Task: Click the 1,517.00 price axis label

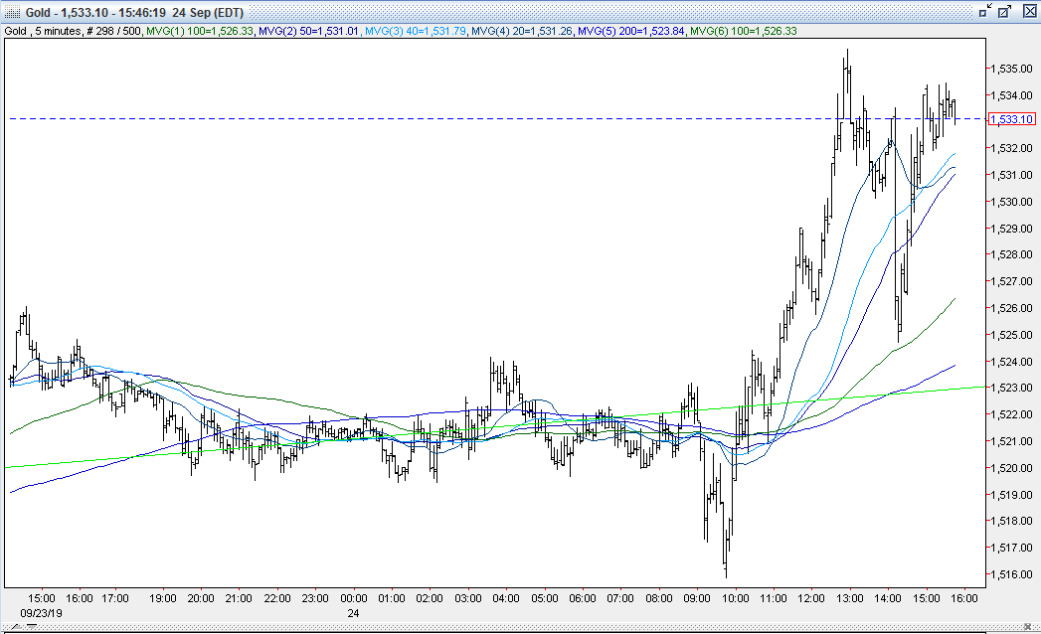Action: pos(1011,548)
